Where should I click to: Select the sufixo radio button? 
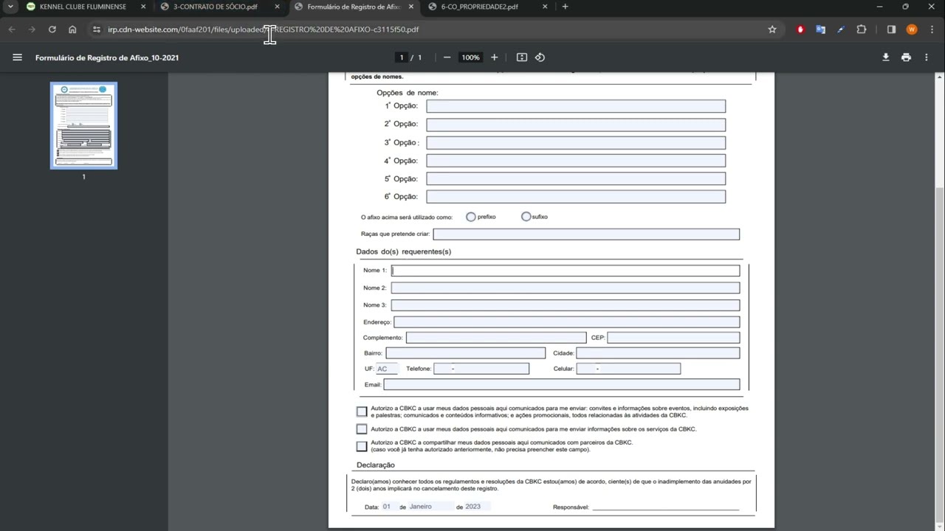pyautogui.click(x=526, y=217)
